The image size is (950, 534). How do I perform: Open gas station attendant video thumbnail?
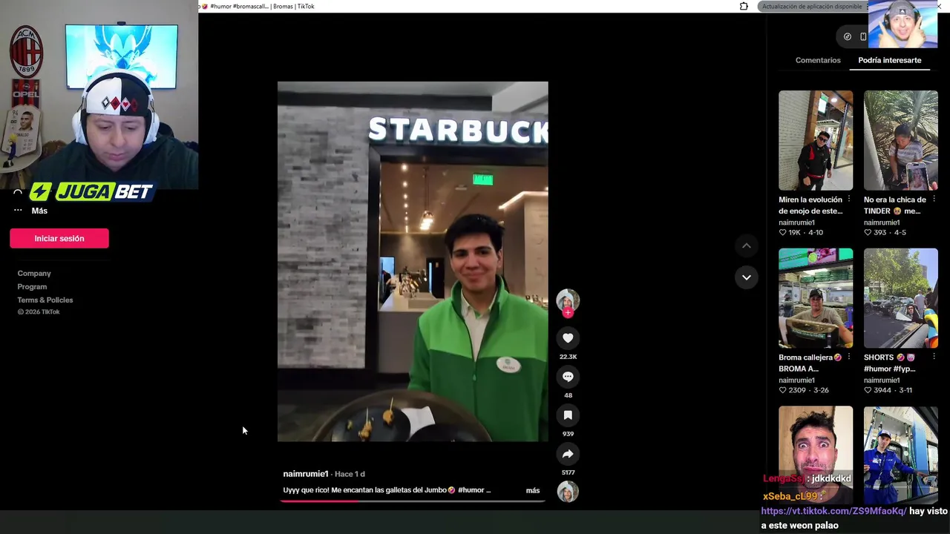click(x=901, y=454)
